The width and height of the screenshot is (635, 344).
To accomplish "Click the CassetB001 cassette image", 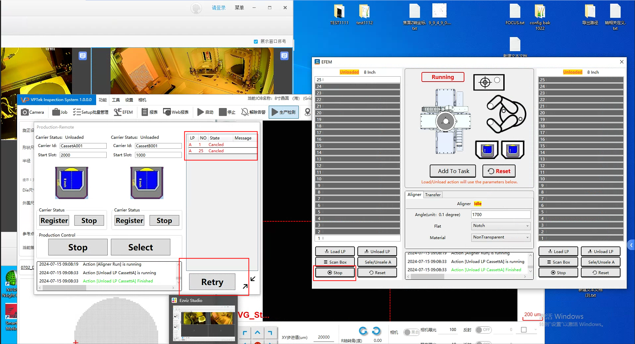I will click(x=147, y=183).
